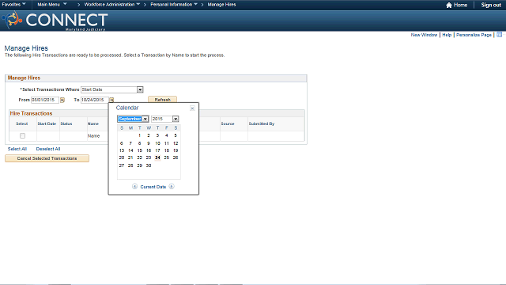Select day 24 in the calendar
Image resolution: width=506 pixels, height=285 pixels.
(x=157, y=158)
